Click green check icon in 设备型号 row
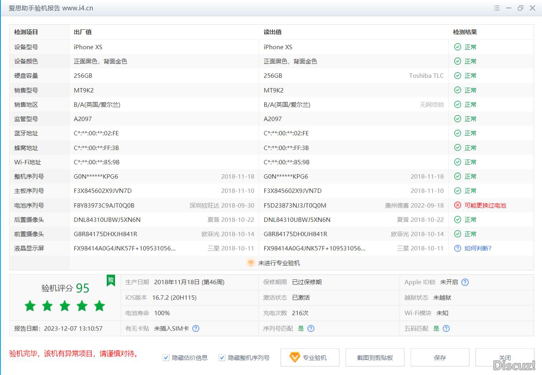This screenshot has width=542, height=375. coord(457,47)
